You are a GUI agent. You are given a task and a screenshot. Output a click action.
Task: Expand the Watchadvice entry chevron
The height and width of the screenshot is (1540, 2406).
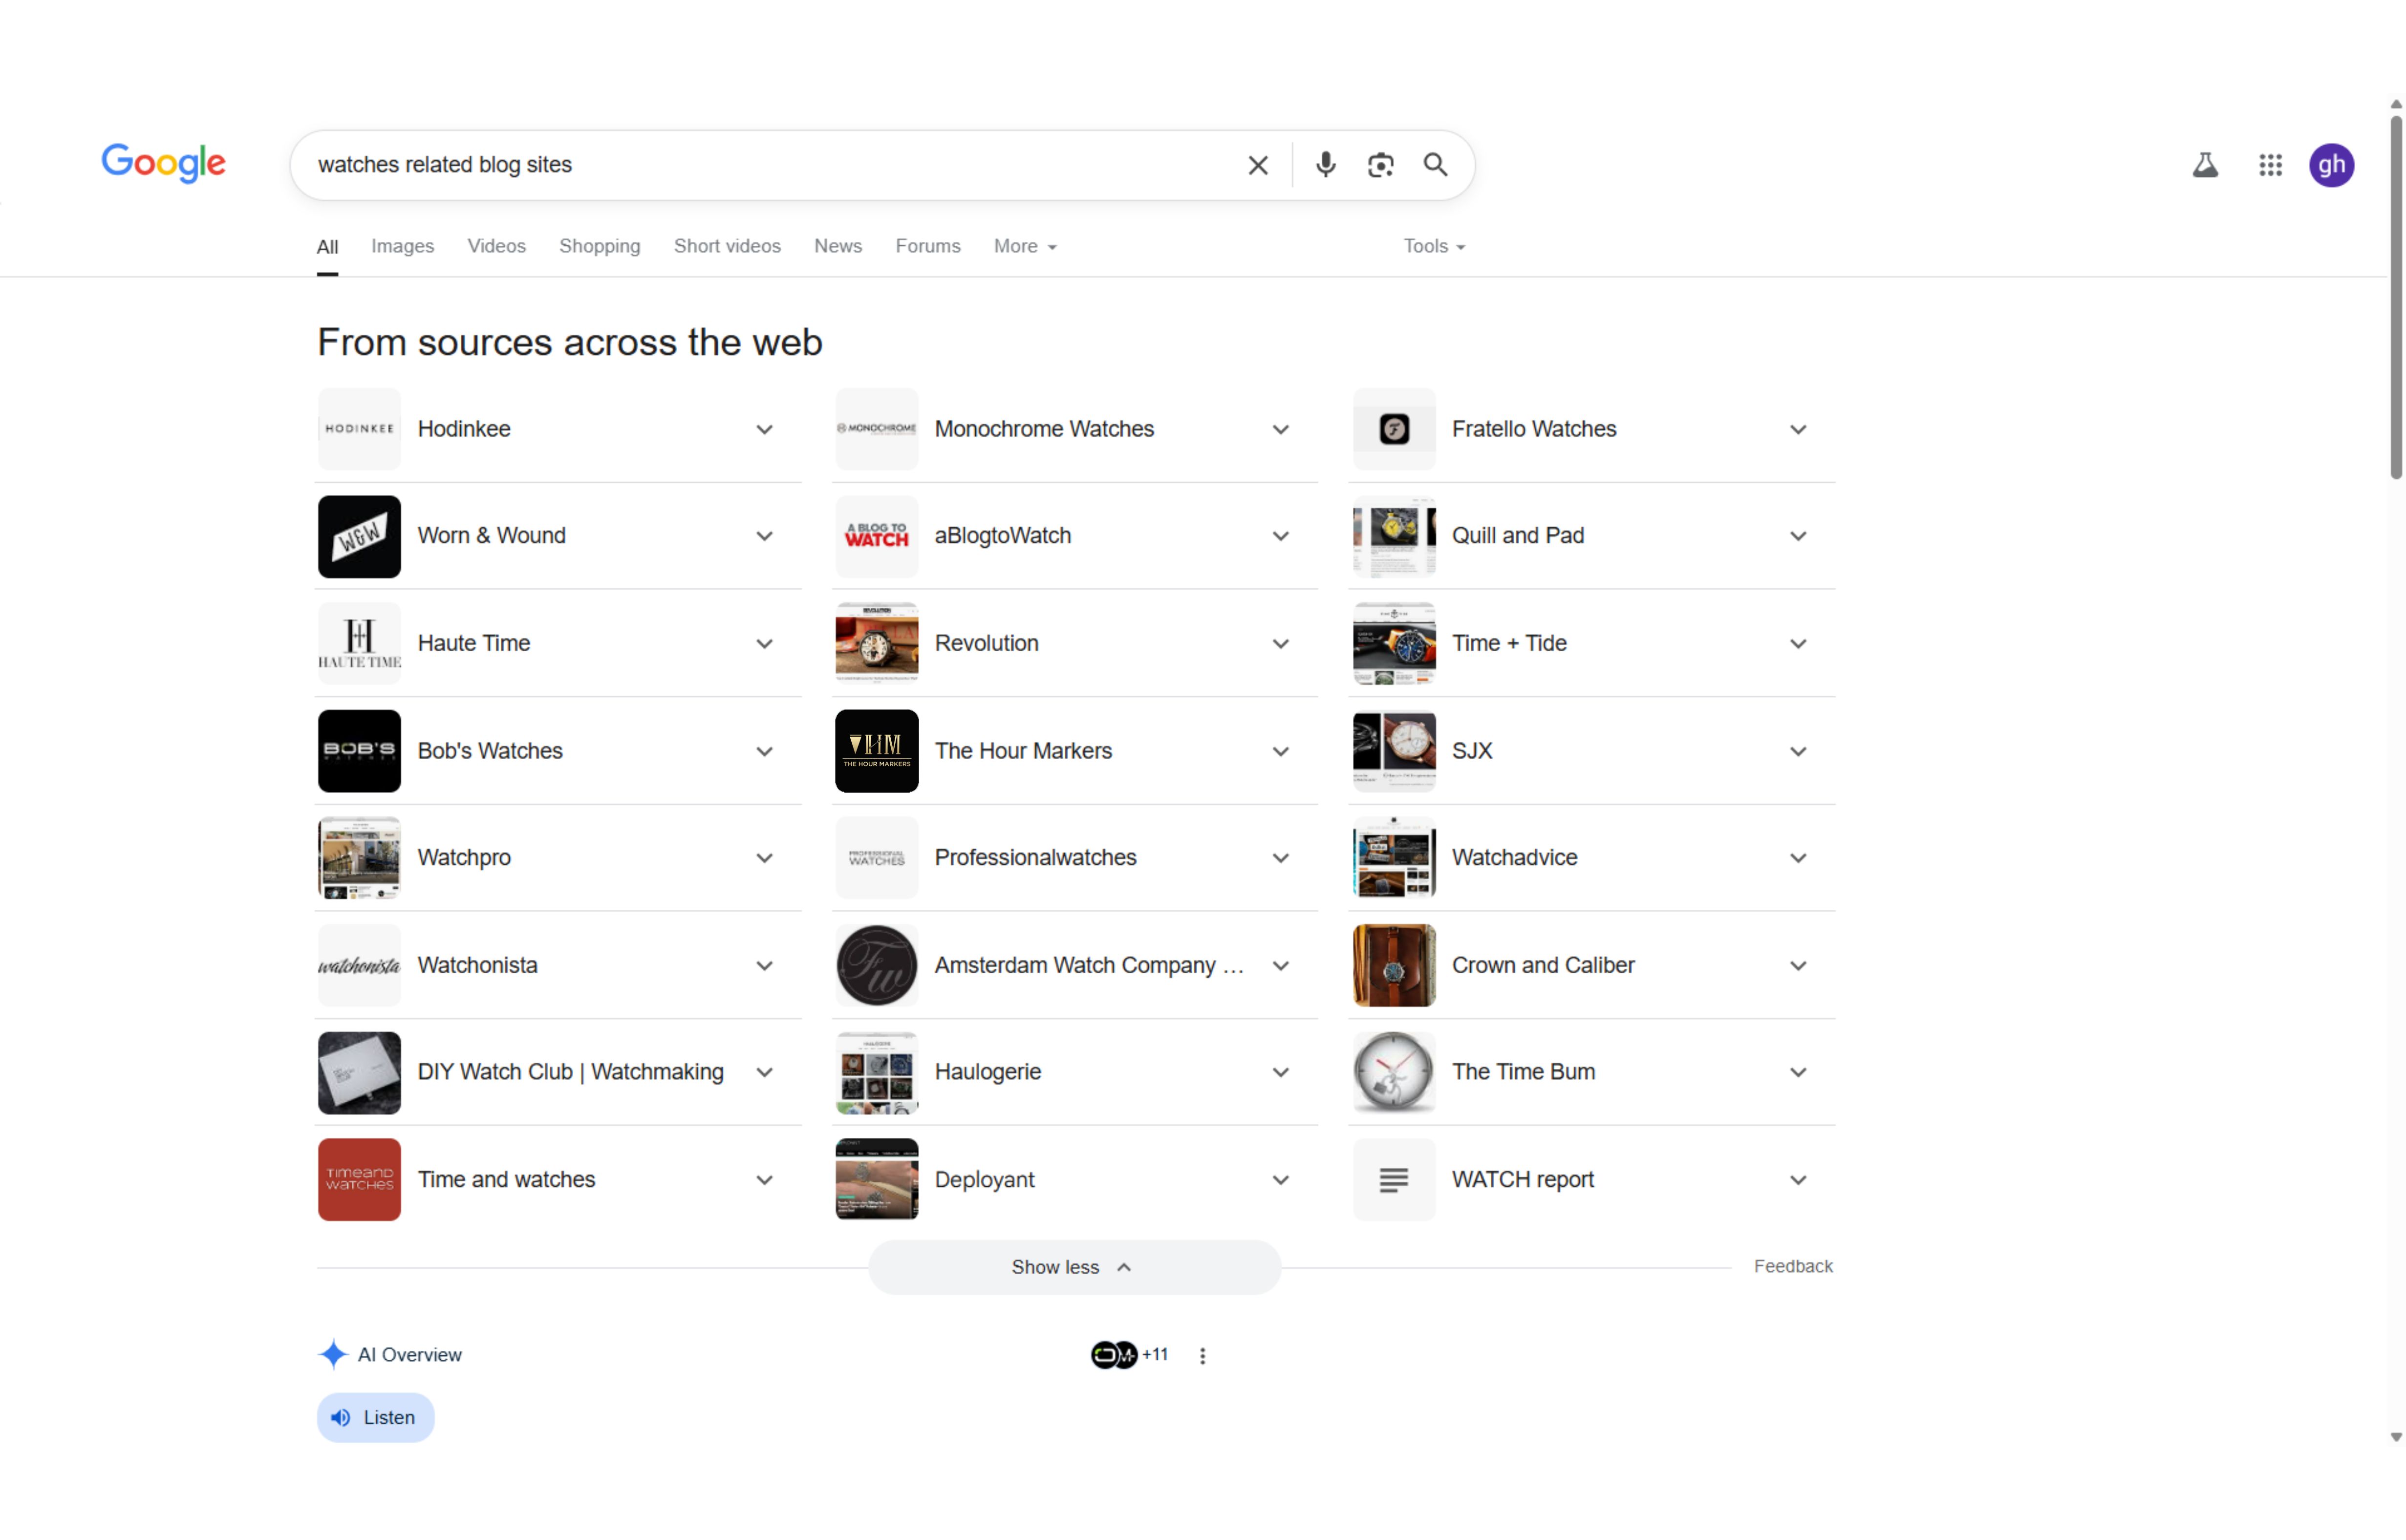click(x=1797, y=858)
